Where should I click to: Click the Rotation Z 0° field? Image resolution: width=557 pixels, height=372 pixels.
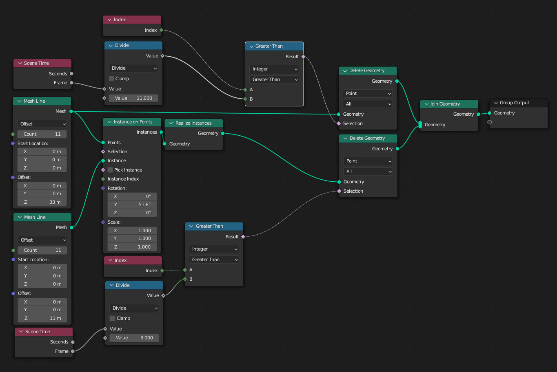pyautogui.click(x=132, y=213)
